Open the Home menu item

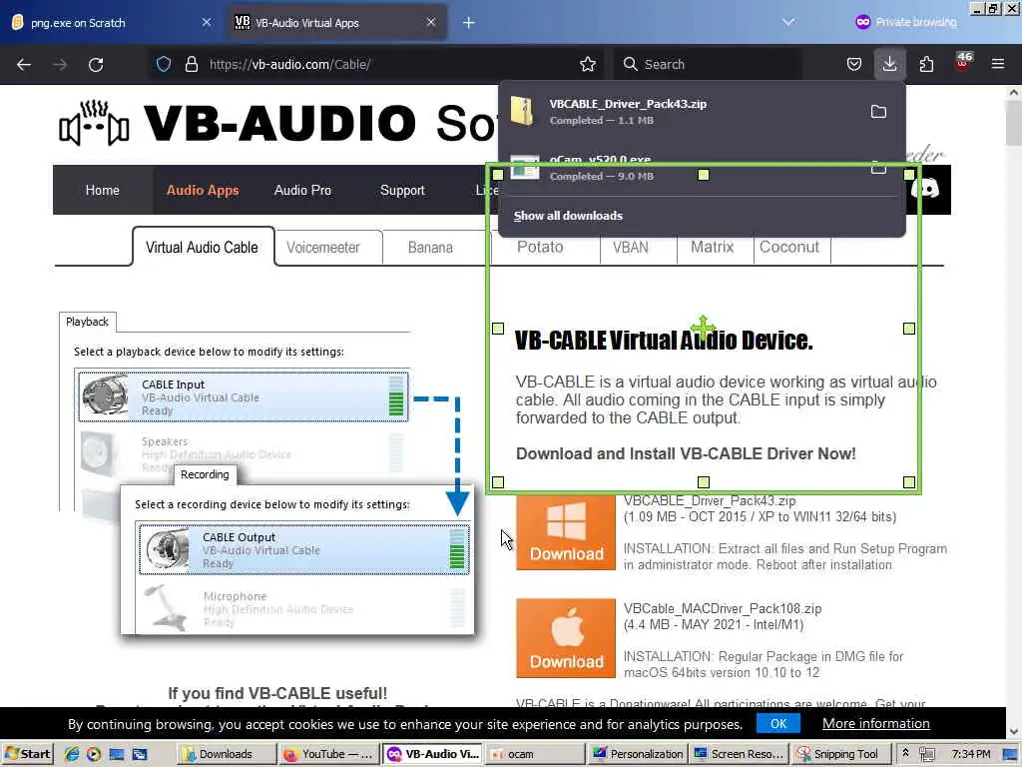click(x=103, y=190)
